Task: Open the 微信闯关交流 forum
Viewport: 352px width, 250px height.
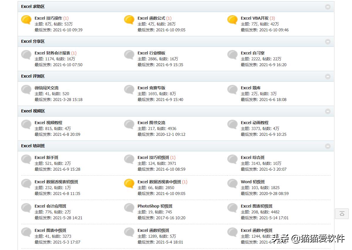Action: 46,88
